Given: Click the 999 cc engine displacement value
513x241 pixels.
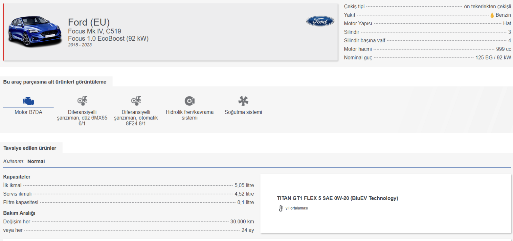Looking at the screenshot, I should tap(503, 49).
